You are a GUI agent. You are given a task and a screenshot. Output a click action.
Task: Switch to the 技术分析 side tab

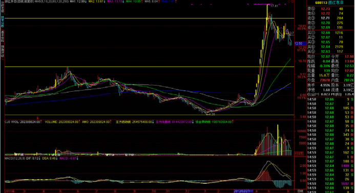(x=3, y=22)
